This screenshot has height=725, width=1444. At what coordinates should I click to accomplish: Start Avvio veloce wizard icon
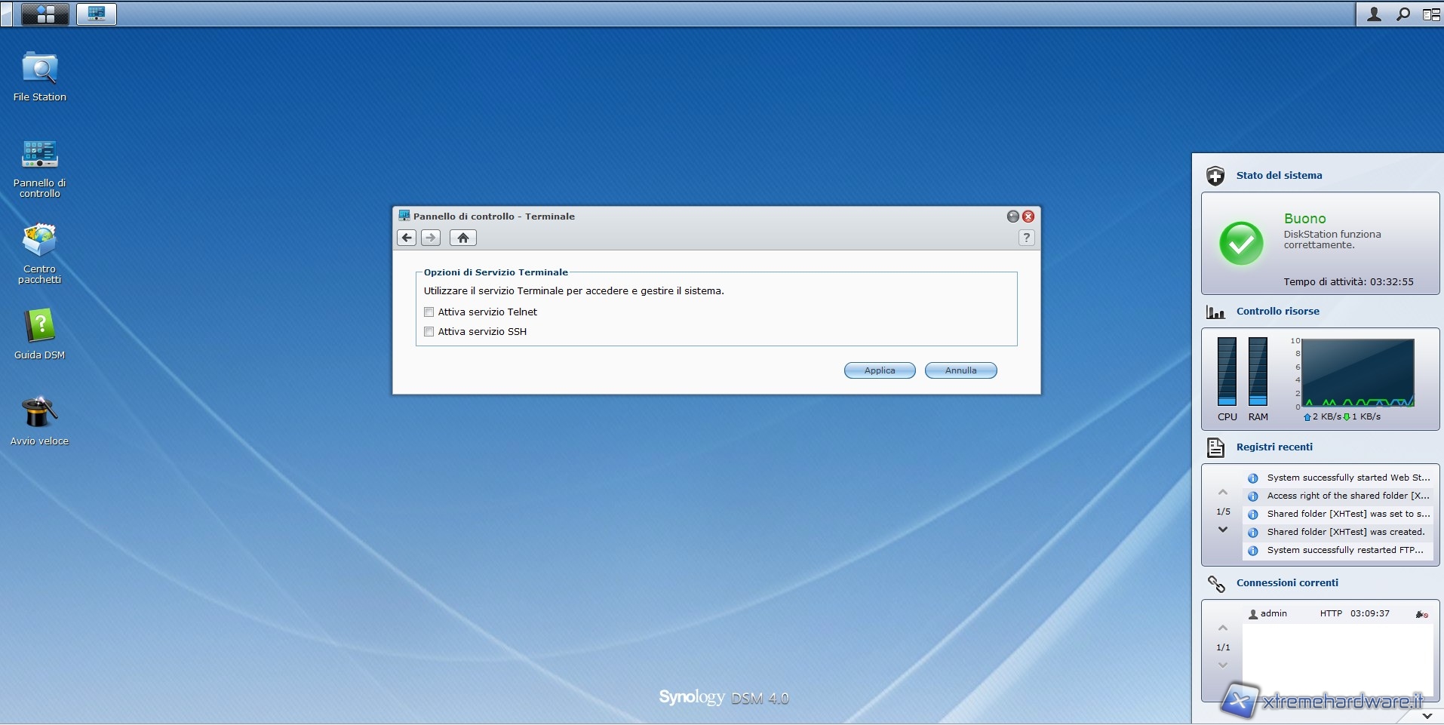click(39, 413)
